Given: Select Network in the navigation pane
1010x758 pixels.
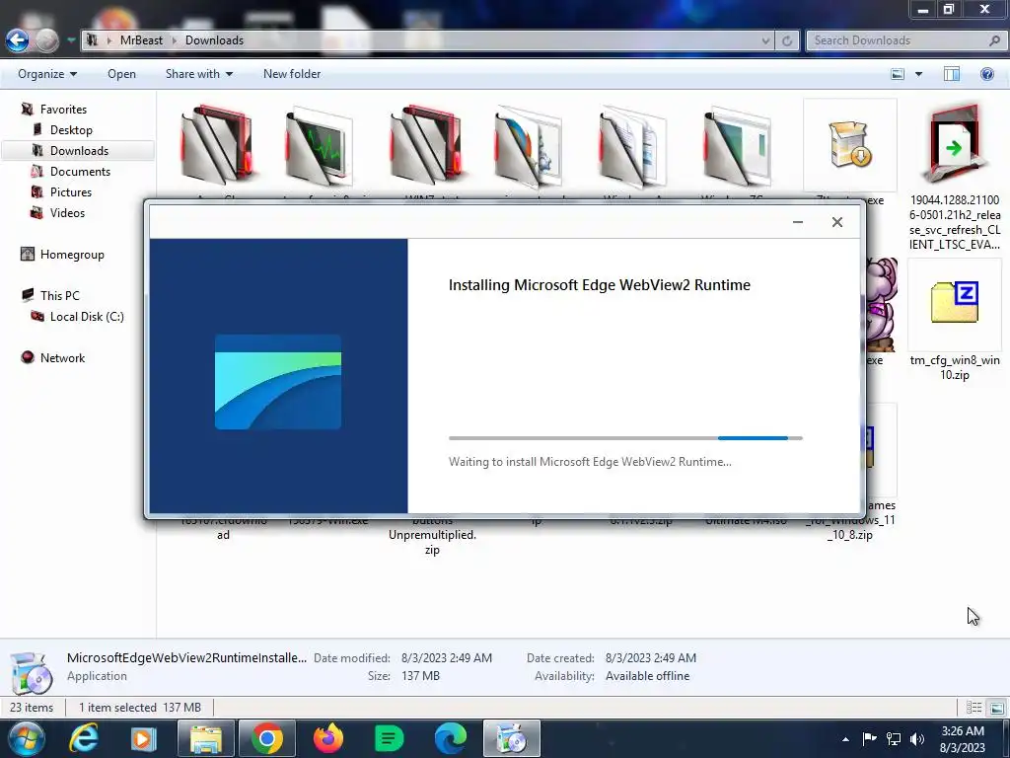Looking at the screenshot, I should click(62, 357).
